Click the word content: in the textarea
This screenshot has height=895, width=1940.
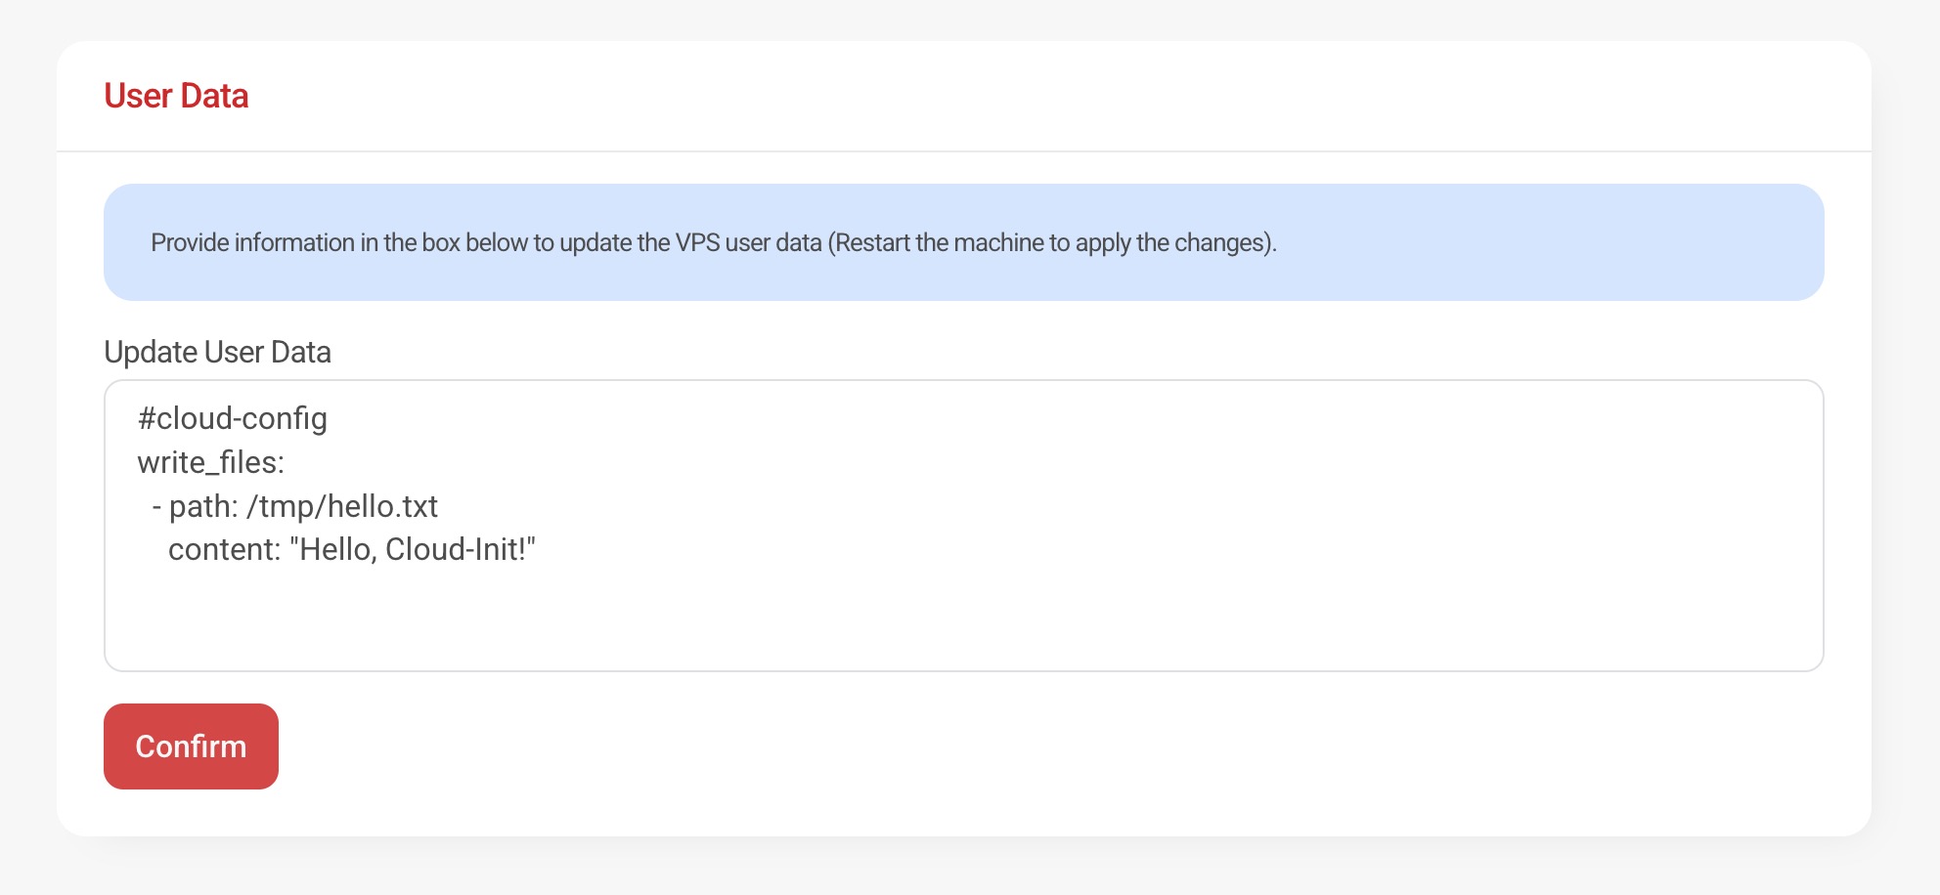click(x=225, y=550)
